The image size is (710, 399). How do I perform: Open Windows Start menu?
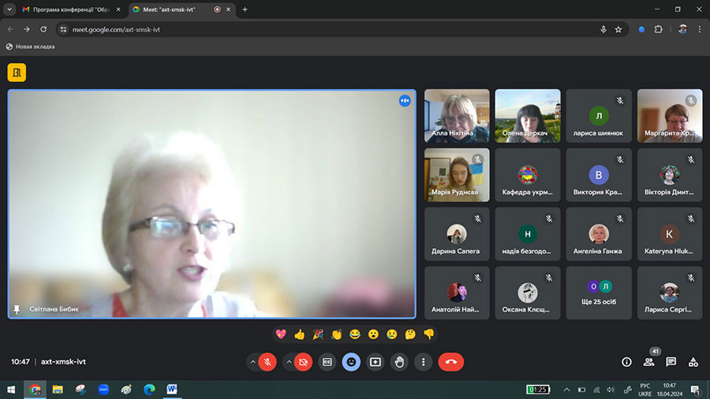pos(11,390)
